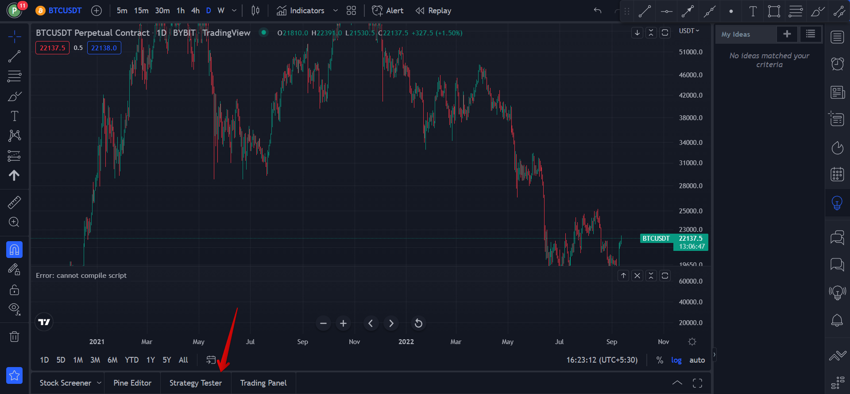The width and height of the screenshot is (850, 394).
Task: Open the Measure ruler tool
Action: 14,202
